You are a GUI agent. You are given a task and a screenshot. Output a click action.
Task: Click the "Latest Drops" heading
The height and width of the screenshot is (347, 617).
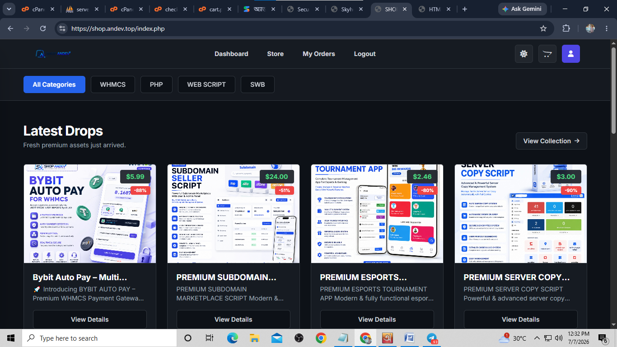63,131
